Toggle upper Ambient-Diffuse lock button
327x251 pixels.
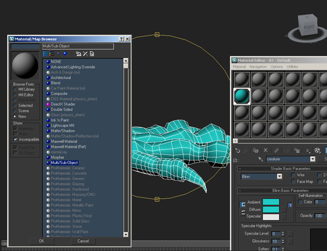pos(243,204)
